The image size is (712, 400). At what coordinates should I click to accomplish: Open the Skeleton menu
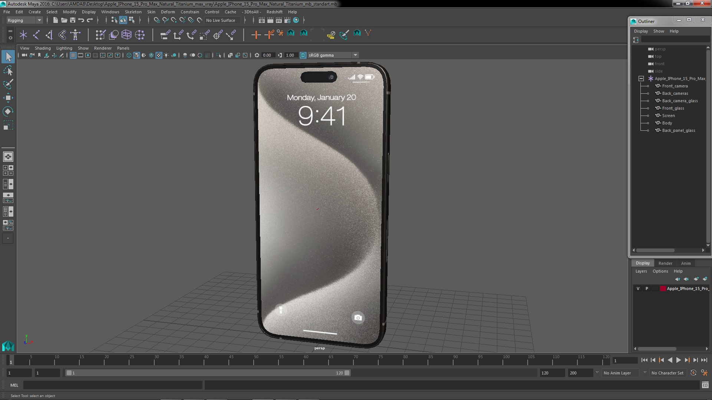(133, 12)
